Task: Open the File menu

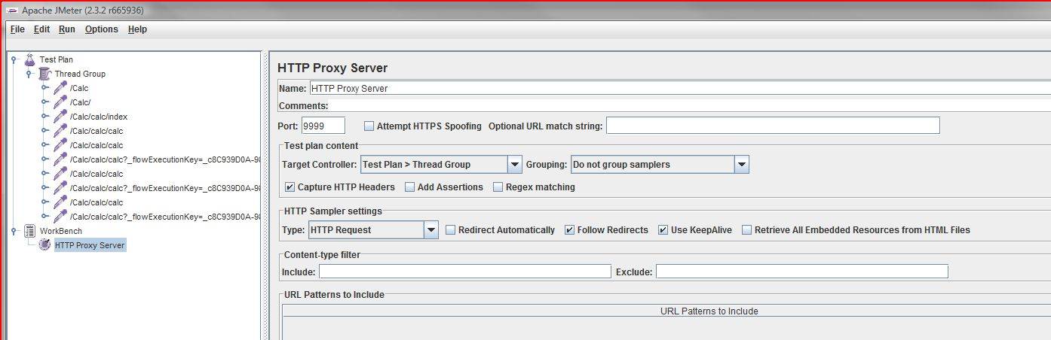Action: point(17,29)
